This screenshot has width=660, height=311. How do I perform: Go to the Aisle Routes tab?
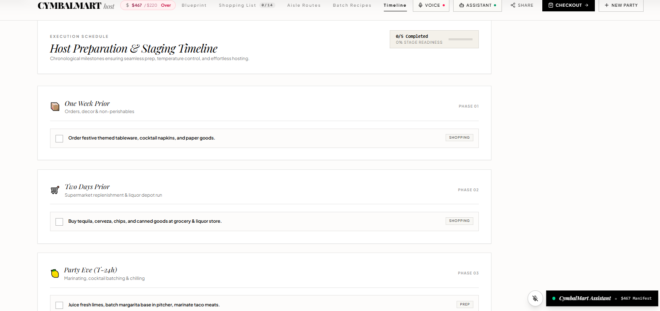[304, 5]
